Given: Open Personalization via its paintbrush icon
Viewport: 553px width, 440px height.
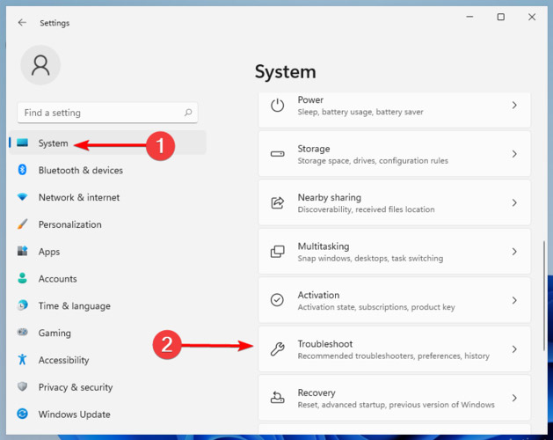Looking at the screenshot, I should click(22, 224).
